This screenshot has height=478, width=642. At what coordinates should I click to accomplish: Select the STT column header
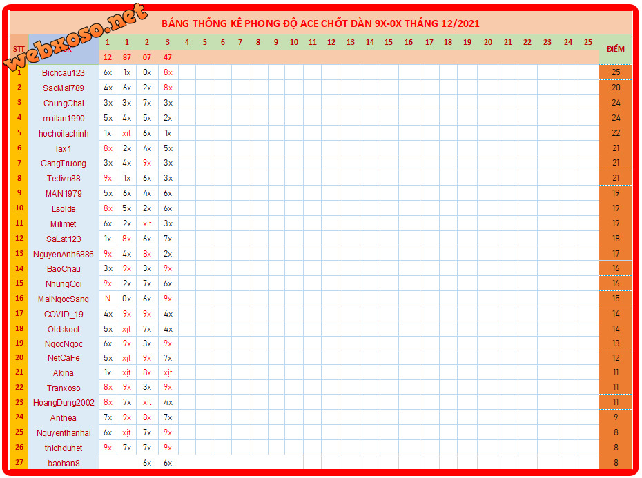tap(19, 50)
